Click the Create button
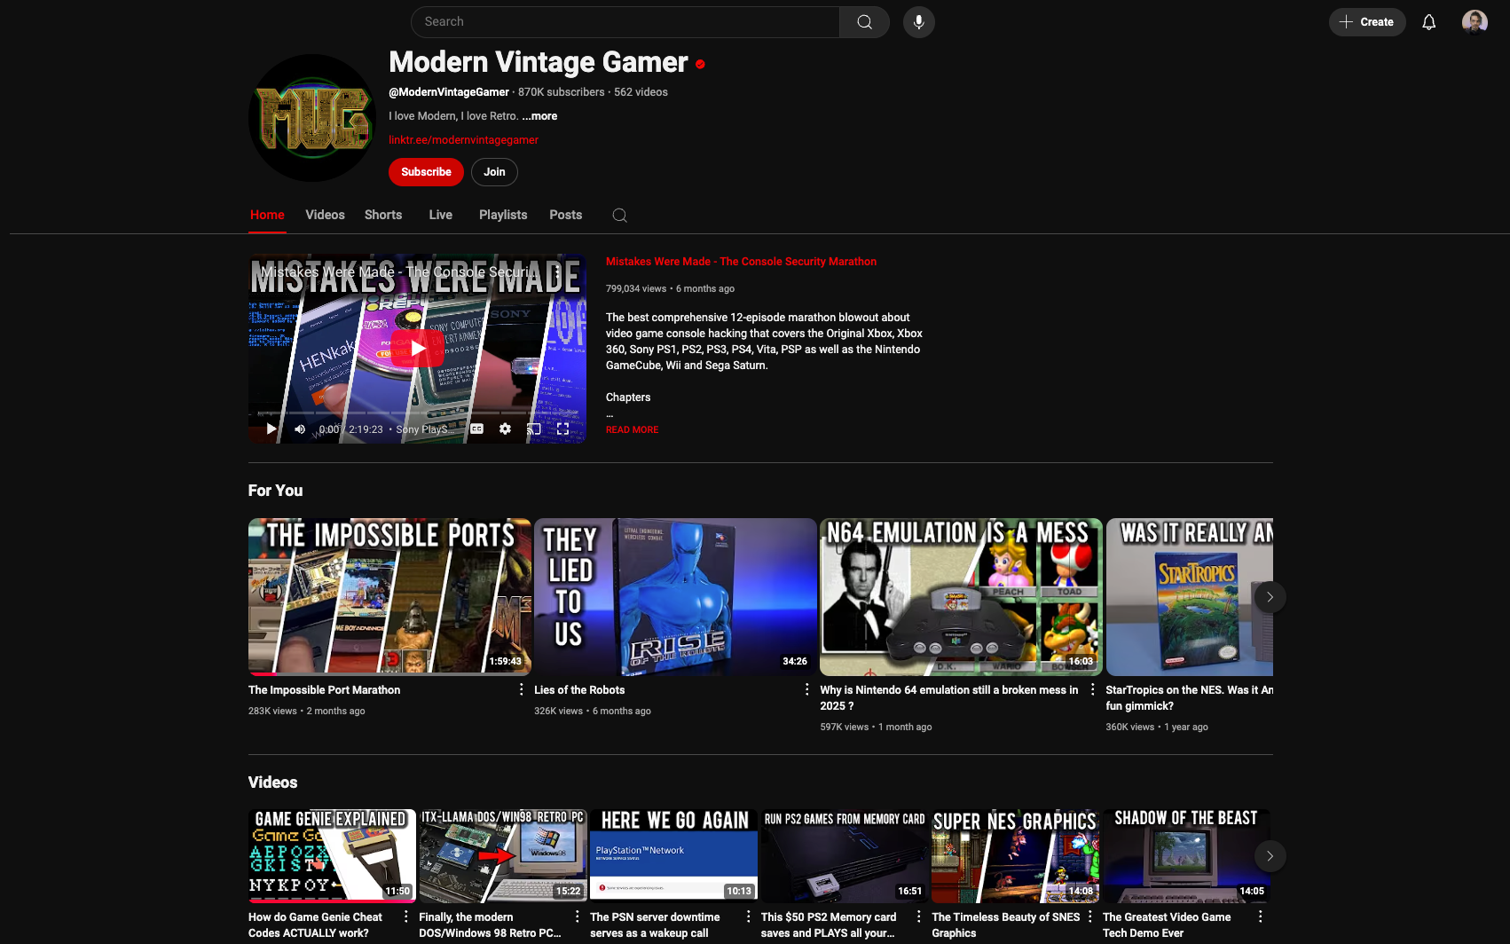The width and height of the screenshot is (1510, 944). (1367, 22)
